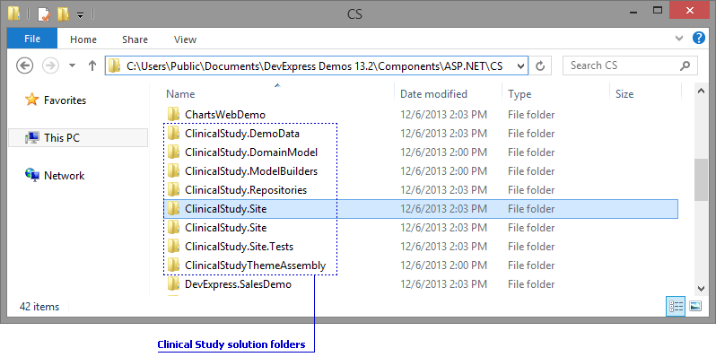
Task: Select This PC in navigation pane
Action: pos(78,138)
